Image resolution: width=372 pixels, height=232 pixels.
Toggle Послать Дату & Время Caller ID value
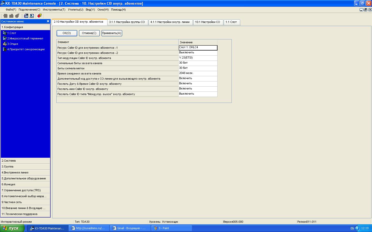pos(198,84)
